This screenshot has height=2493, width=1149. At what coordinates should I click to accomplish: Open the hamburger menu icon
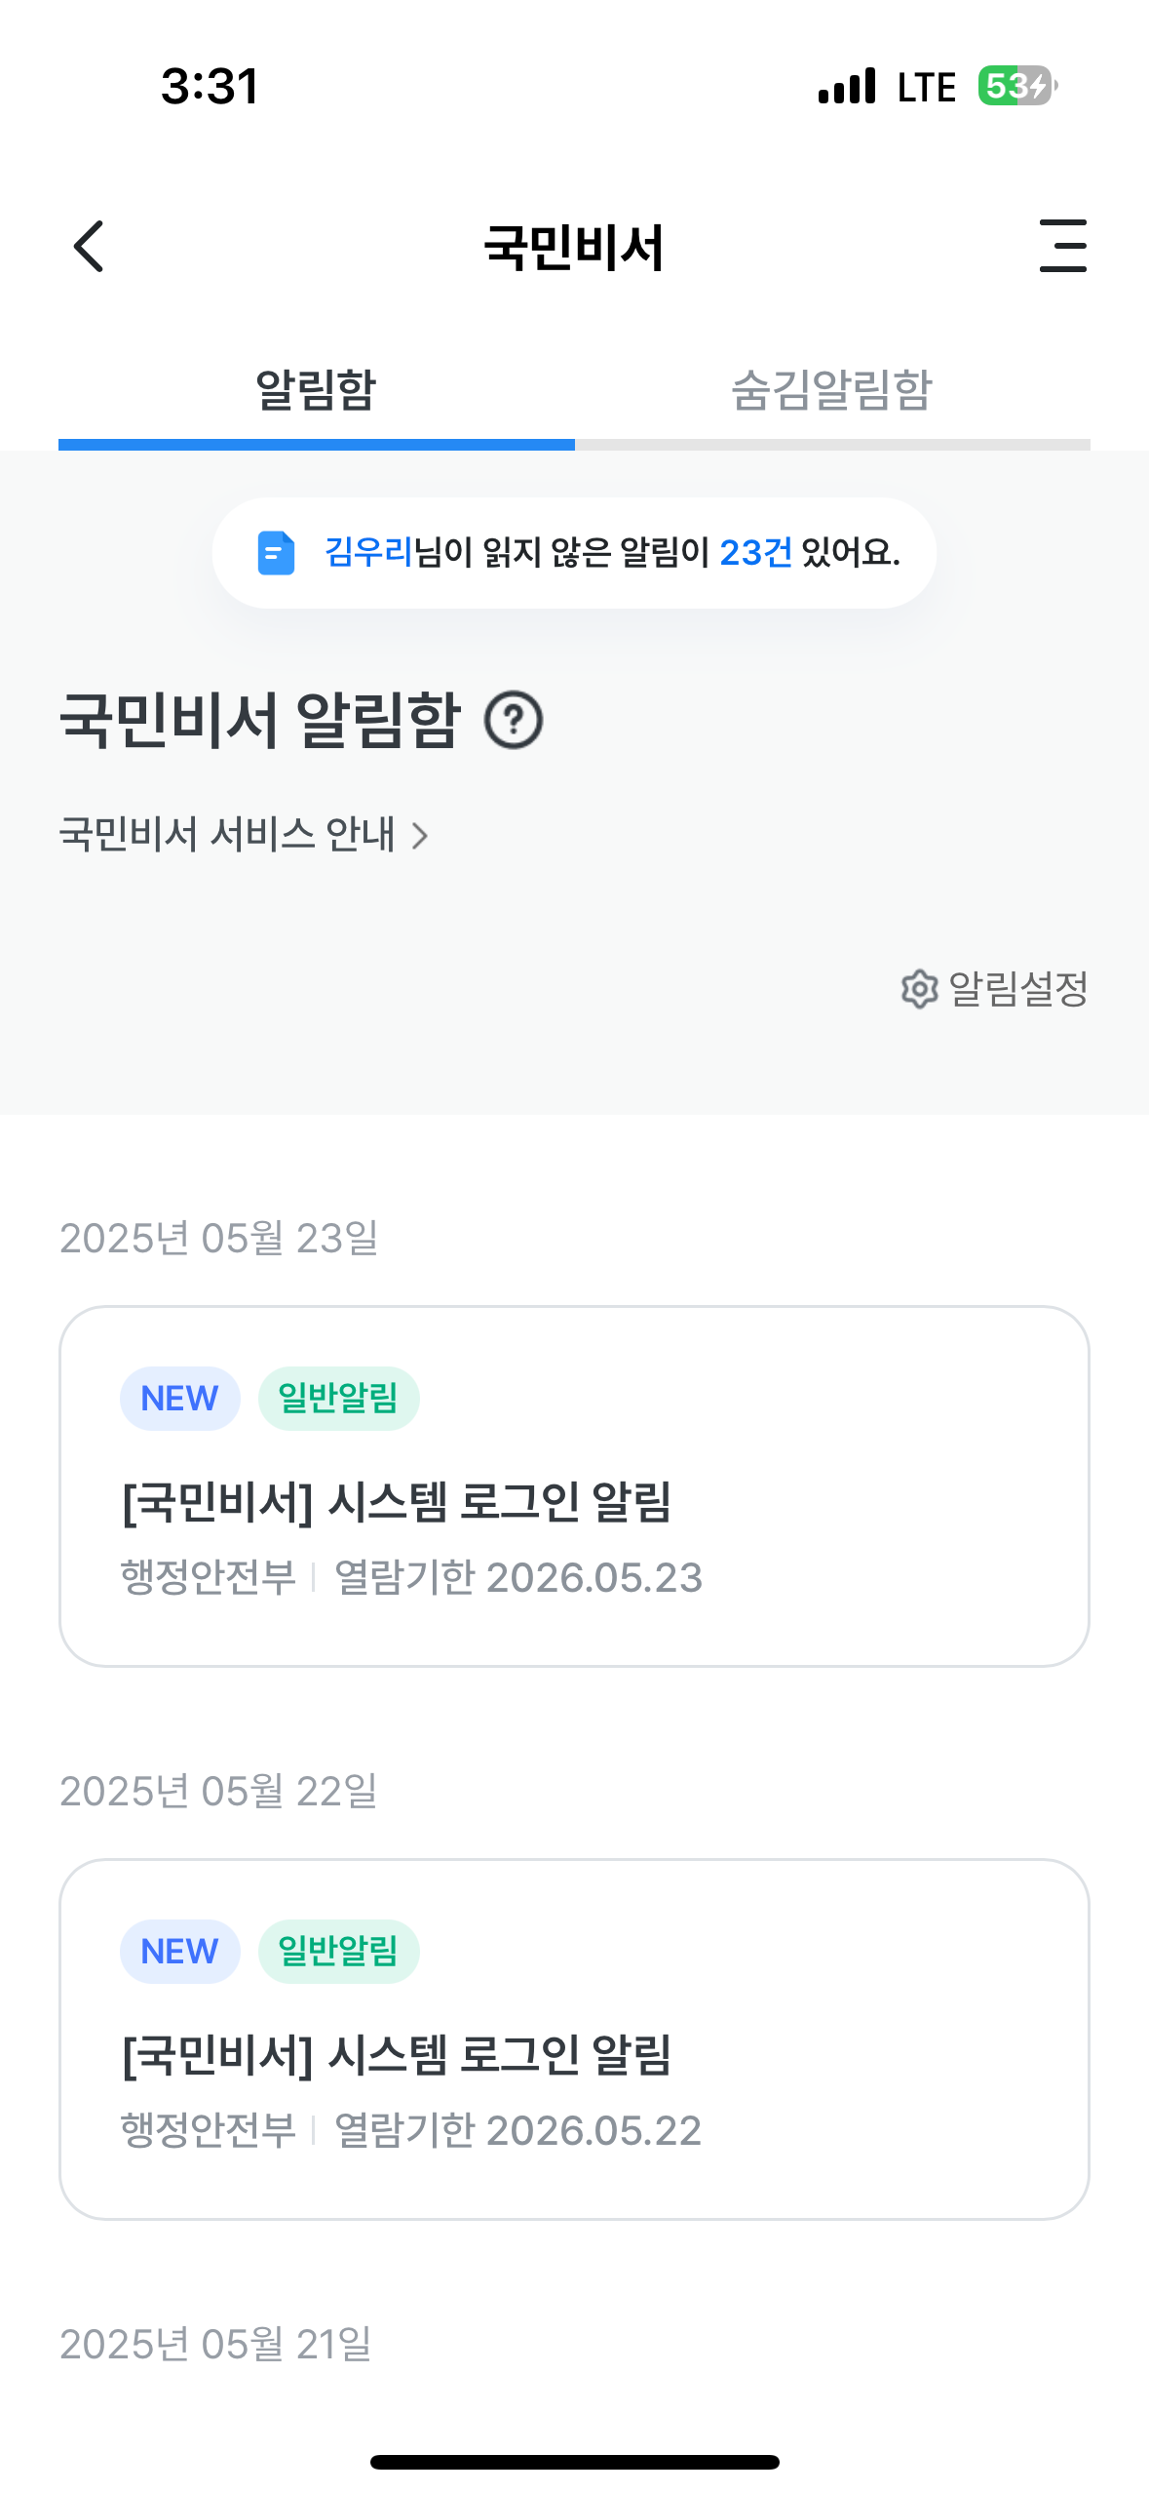[x=1062, y=246]
